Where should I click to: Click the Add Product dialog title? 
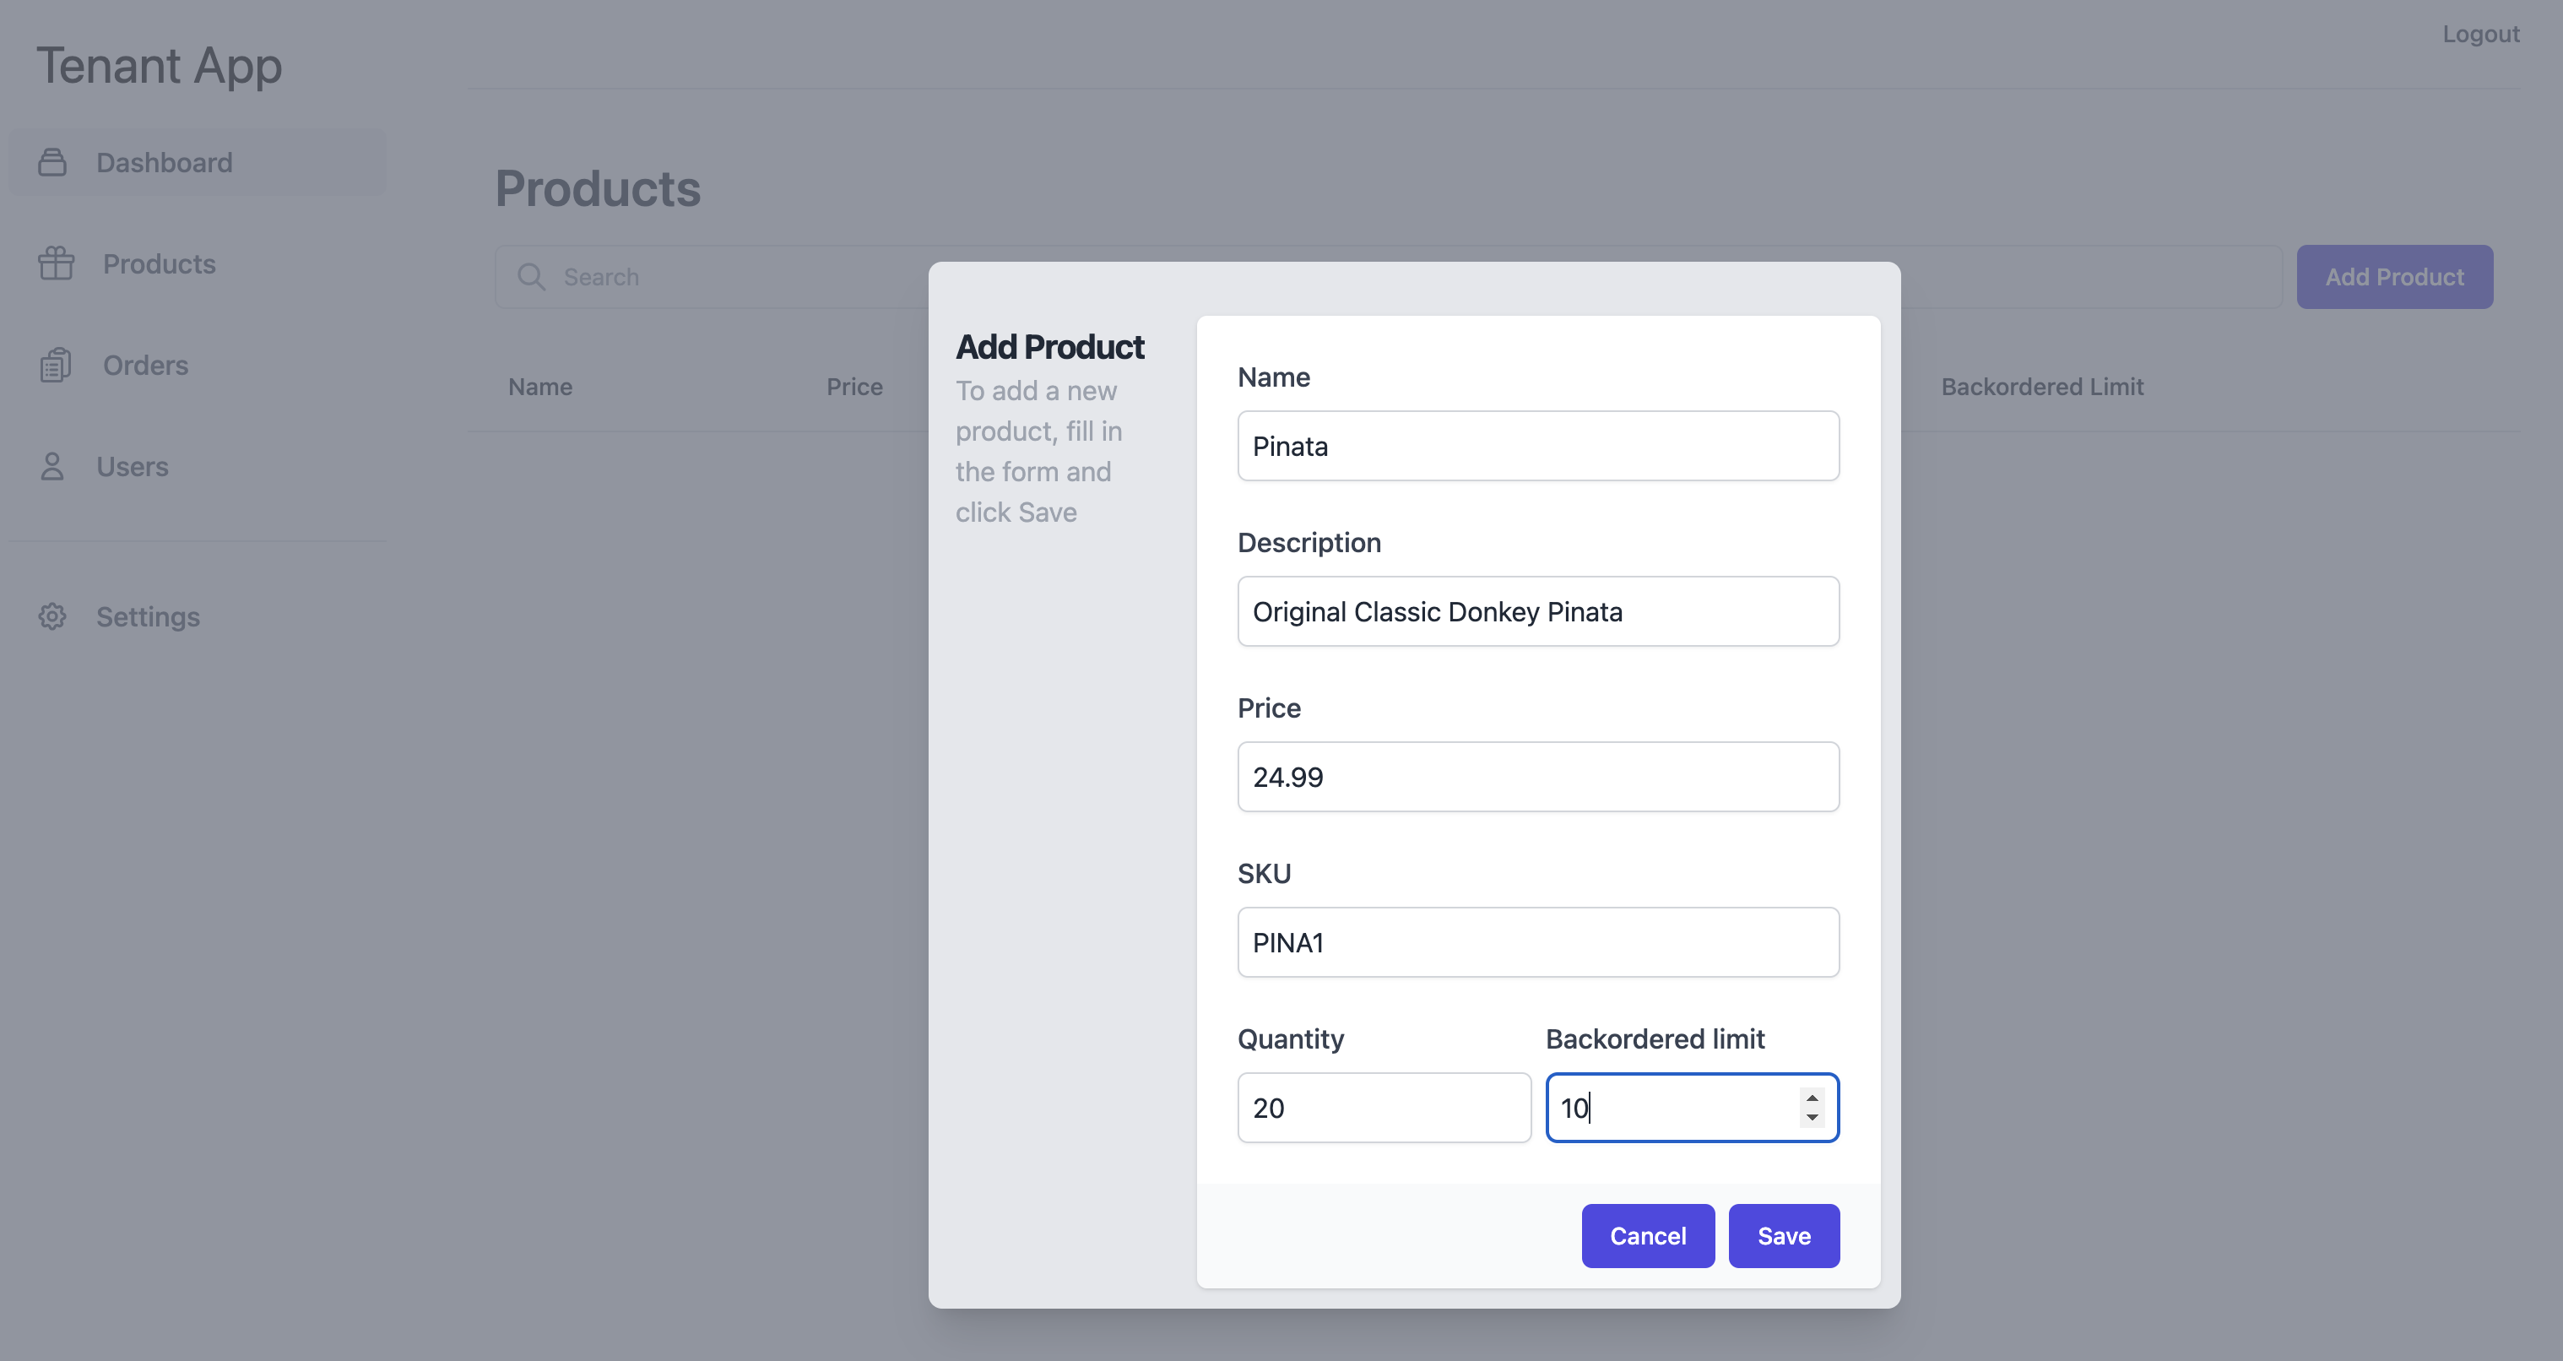pyautogui.click(x=1049, y=347)
